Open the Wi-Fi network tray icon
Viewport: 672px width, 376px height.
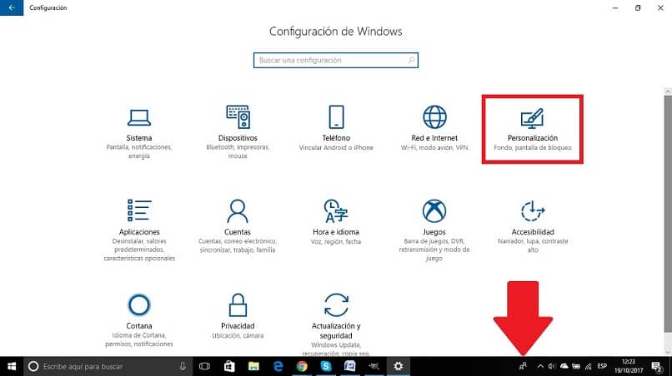point(589,366)
